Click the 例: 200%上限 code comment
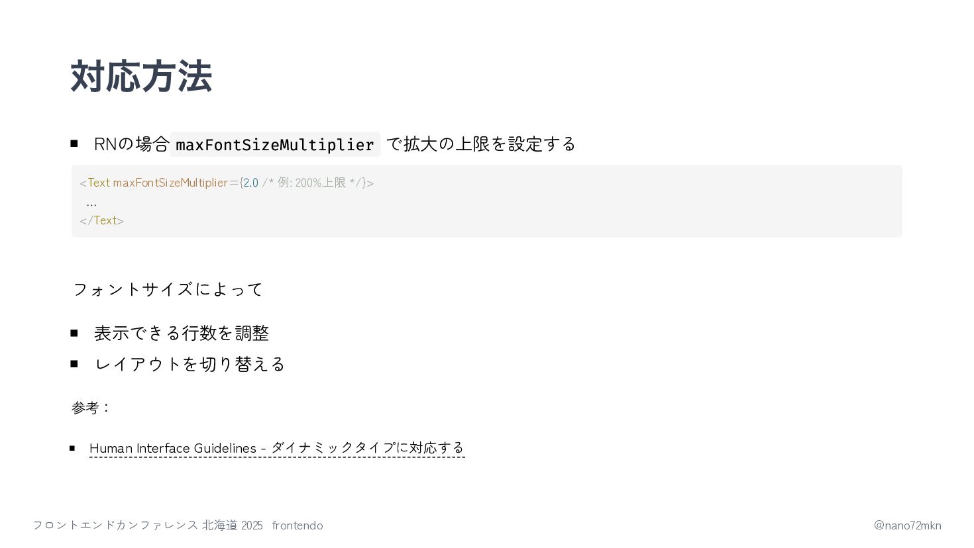The image size is (974, 548). coord(313,183)
